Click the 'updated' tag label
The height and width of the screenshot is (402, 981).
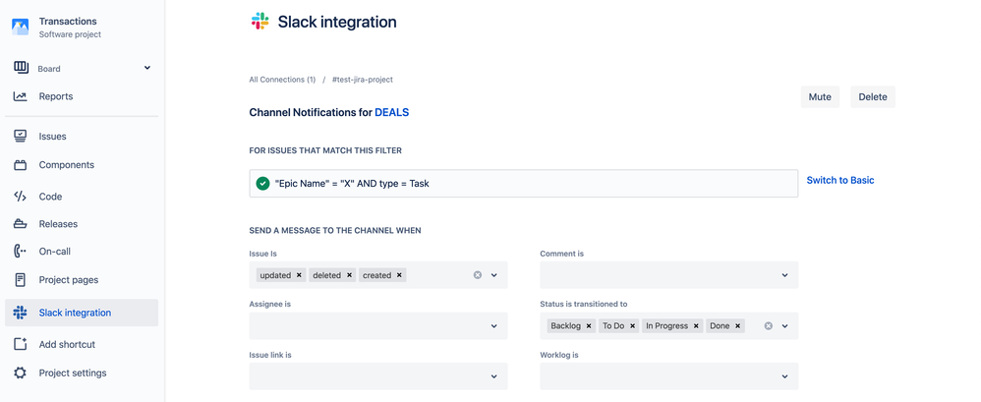(x=274, y=275)
